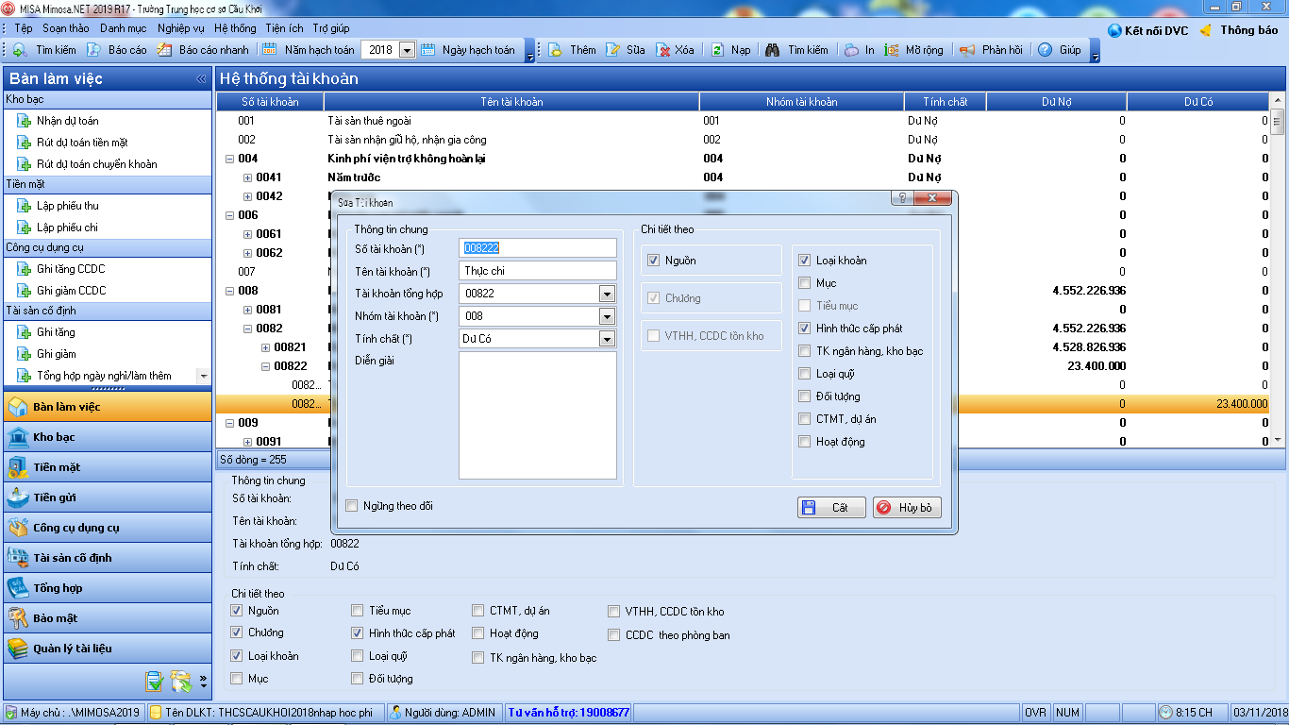Open Tệp menu
1289x725 pixels.
[24, 28]
